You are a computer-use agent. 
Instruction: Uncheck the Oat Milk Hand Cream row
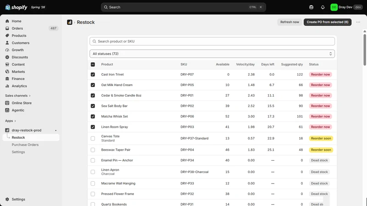click(93, 85)
